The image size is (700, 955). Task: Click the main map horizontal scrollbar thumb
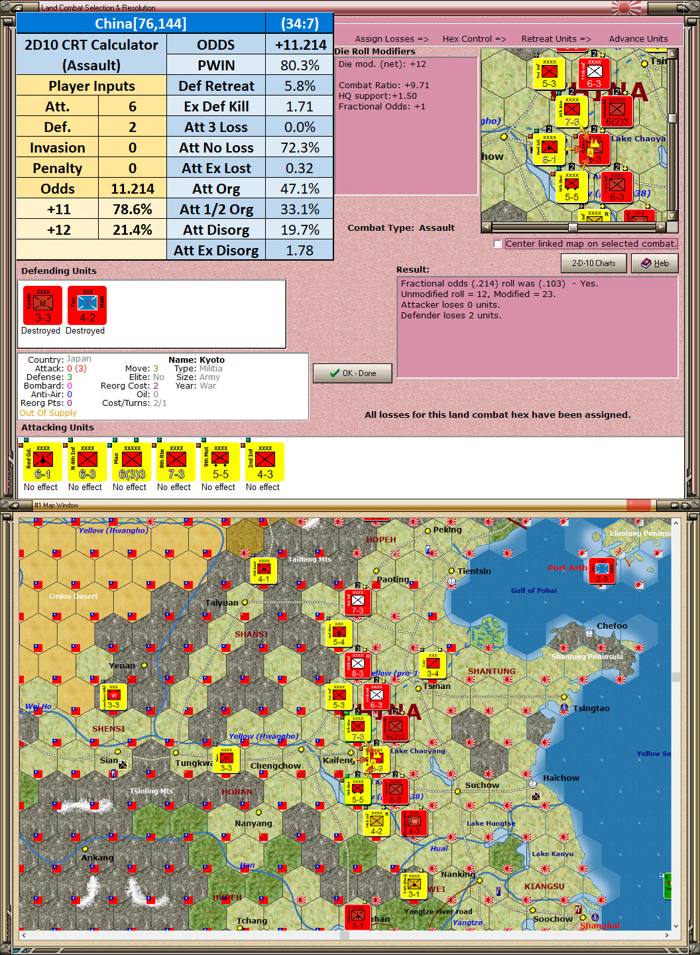click(x=344, y=936)
